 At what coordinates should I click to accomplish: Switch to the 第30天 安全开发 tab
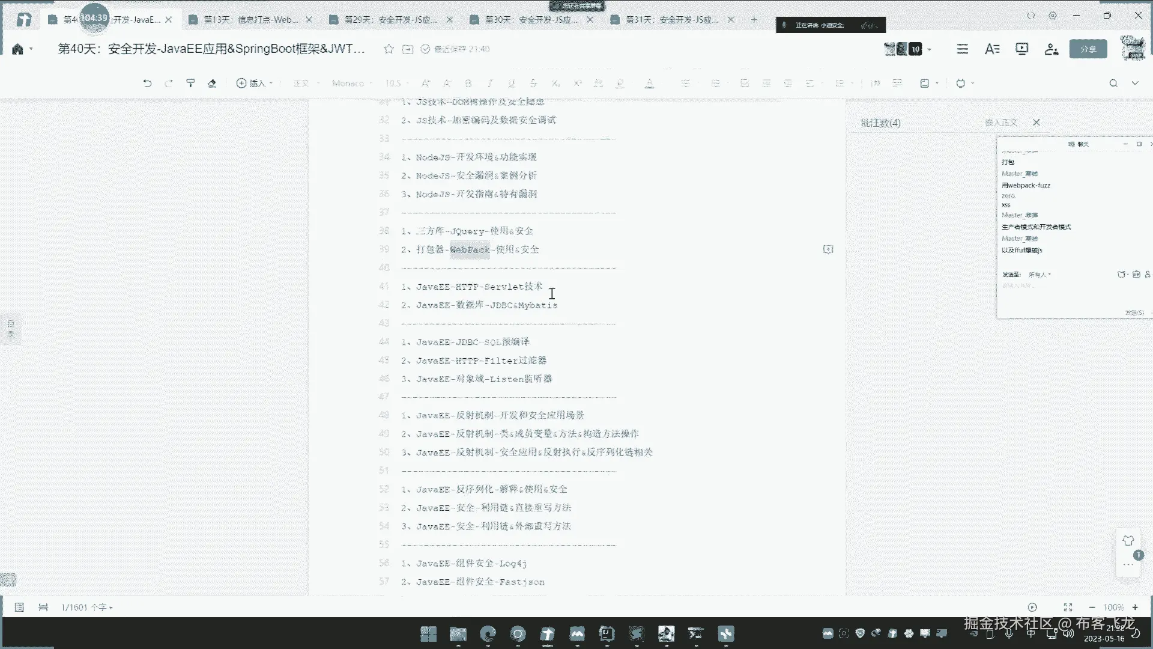click(x=531, y=20)
